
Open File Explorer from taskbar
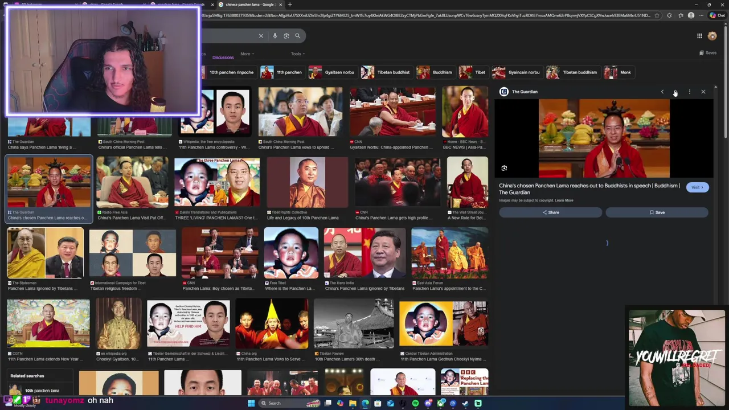point(353,403)
